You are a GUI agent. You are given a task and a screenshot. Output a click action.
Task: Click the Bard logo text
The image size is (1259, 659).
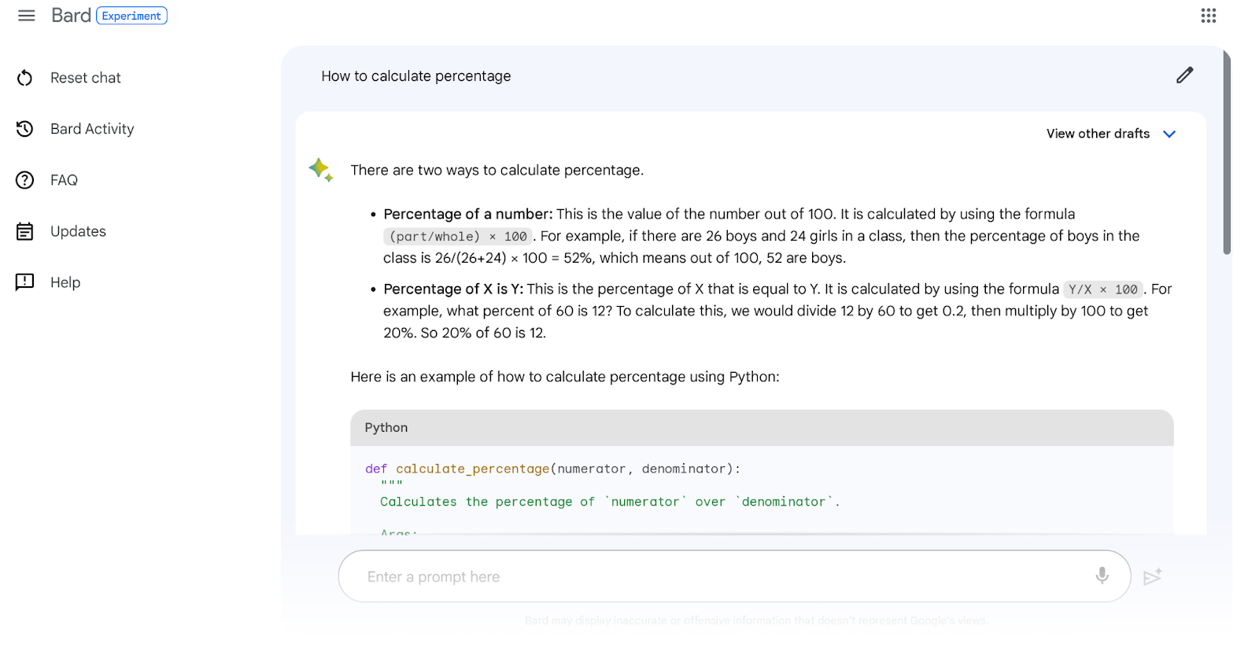[71, 16]
